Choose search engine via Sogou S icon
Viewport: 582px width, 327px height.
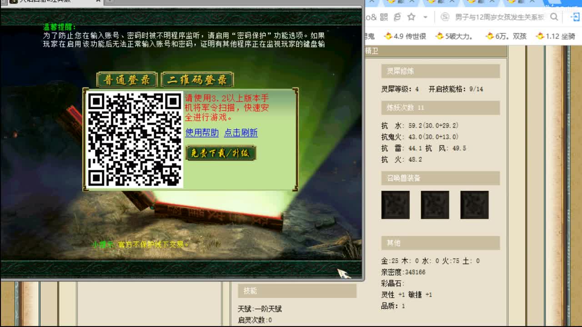point(446,17)
